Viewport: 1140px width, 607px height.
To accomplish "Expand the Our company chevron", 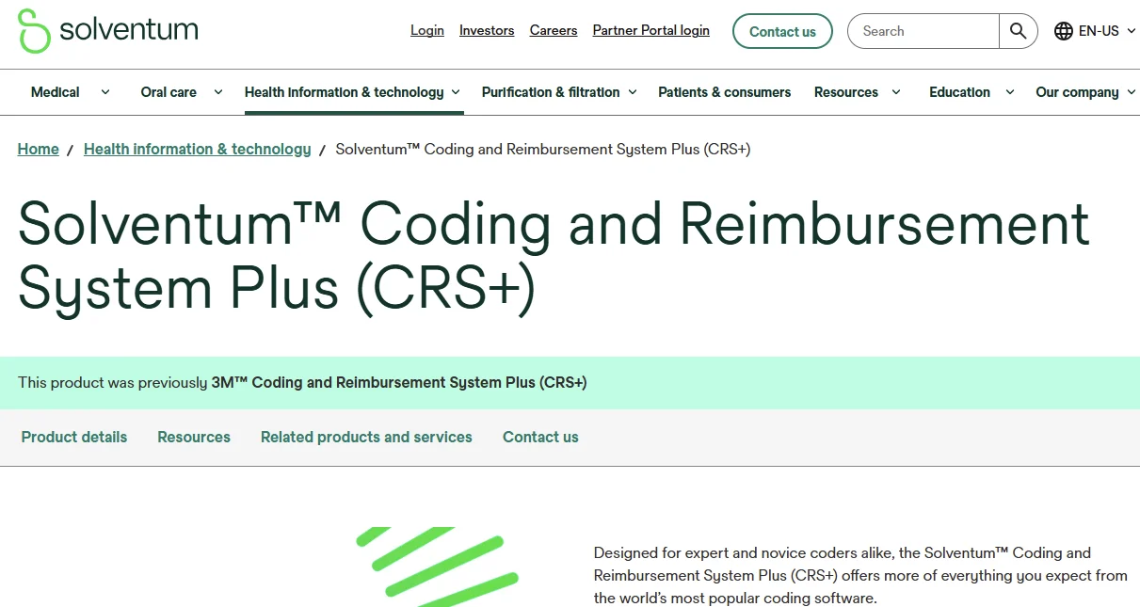I will click(1132, 92).
